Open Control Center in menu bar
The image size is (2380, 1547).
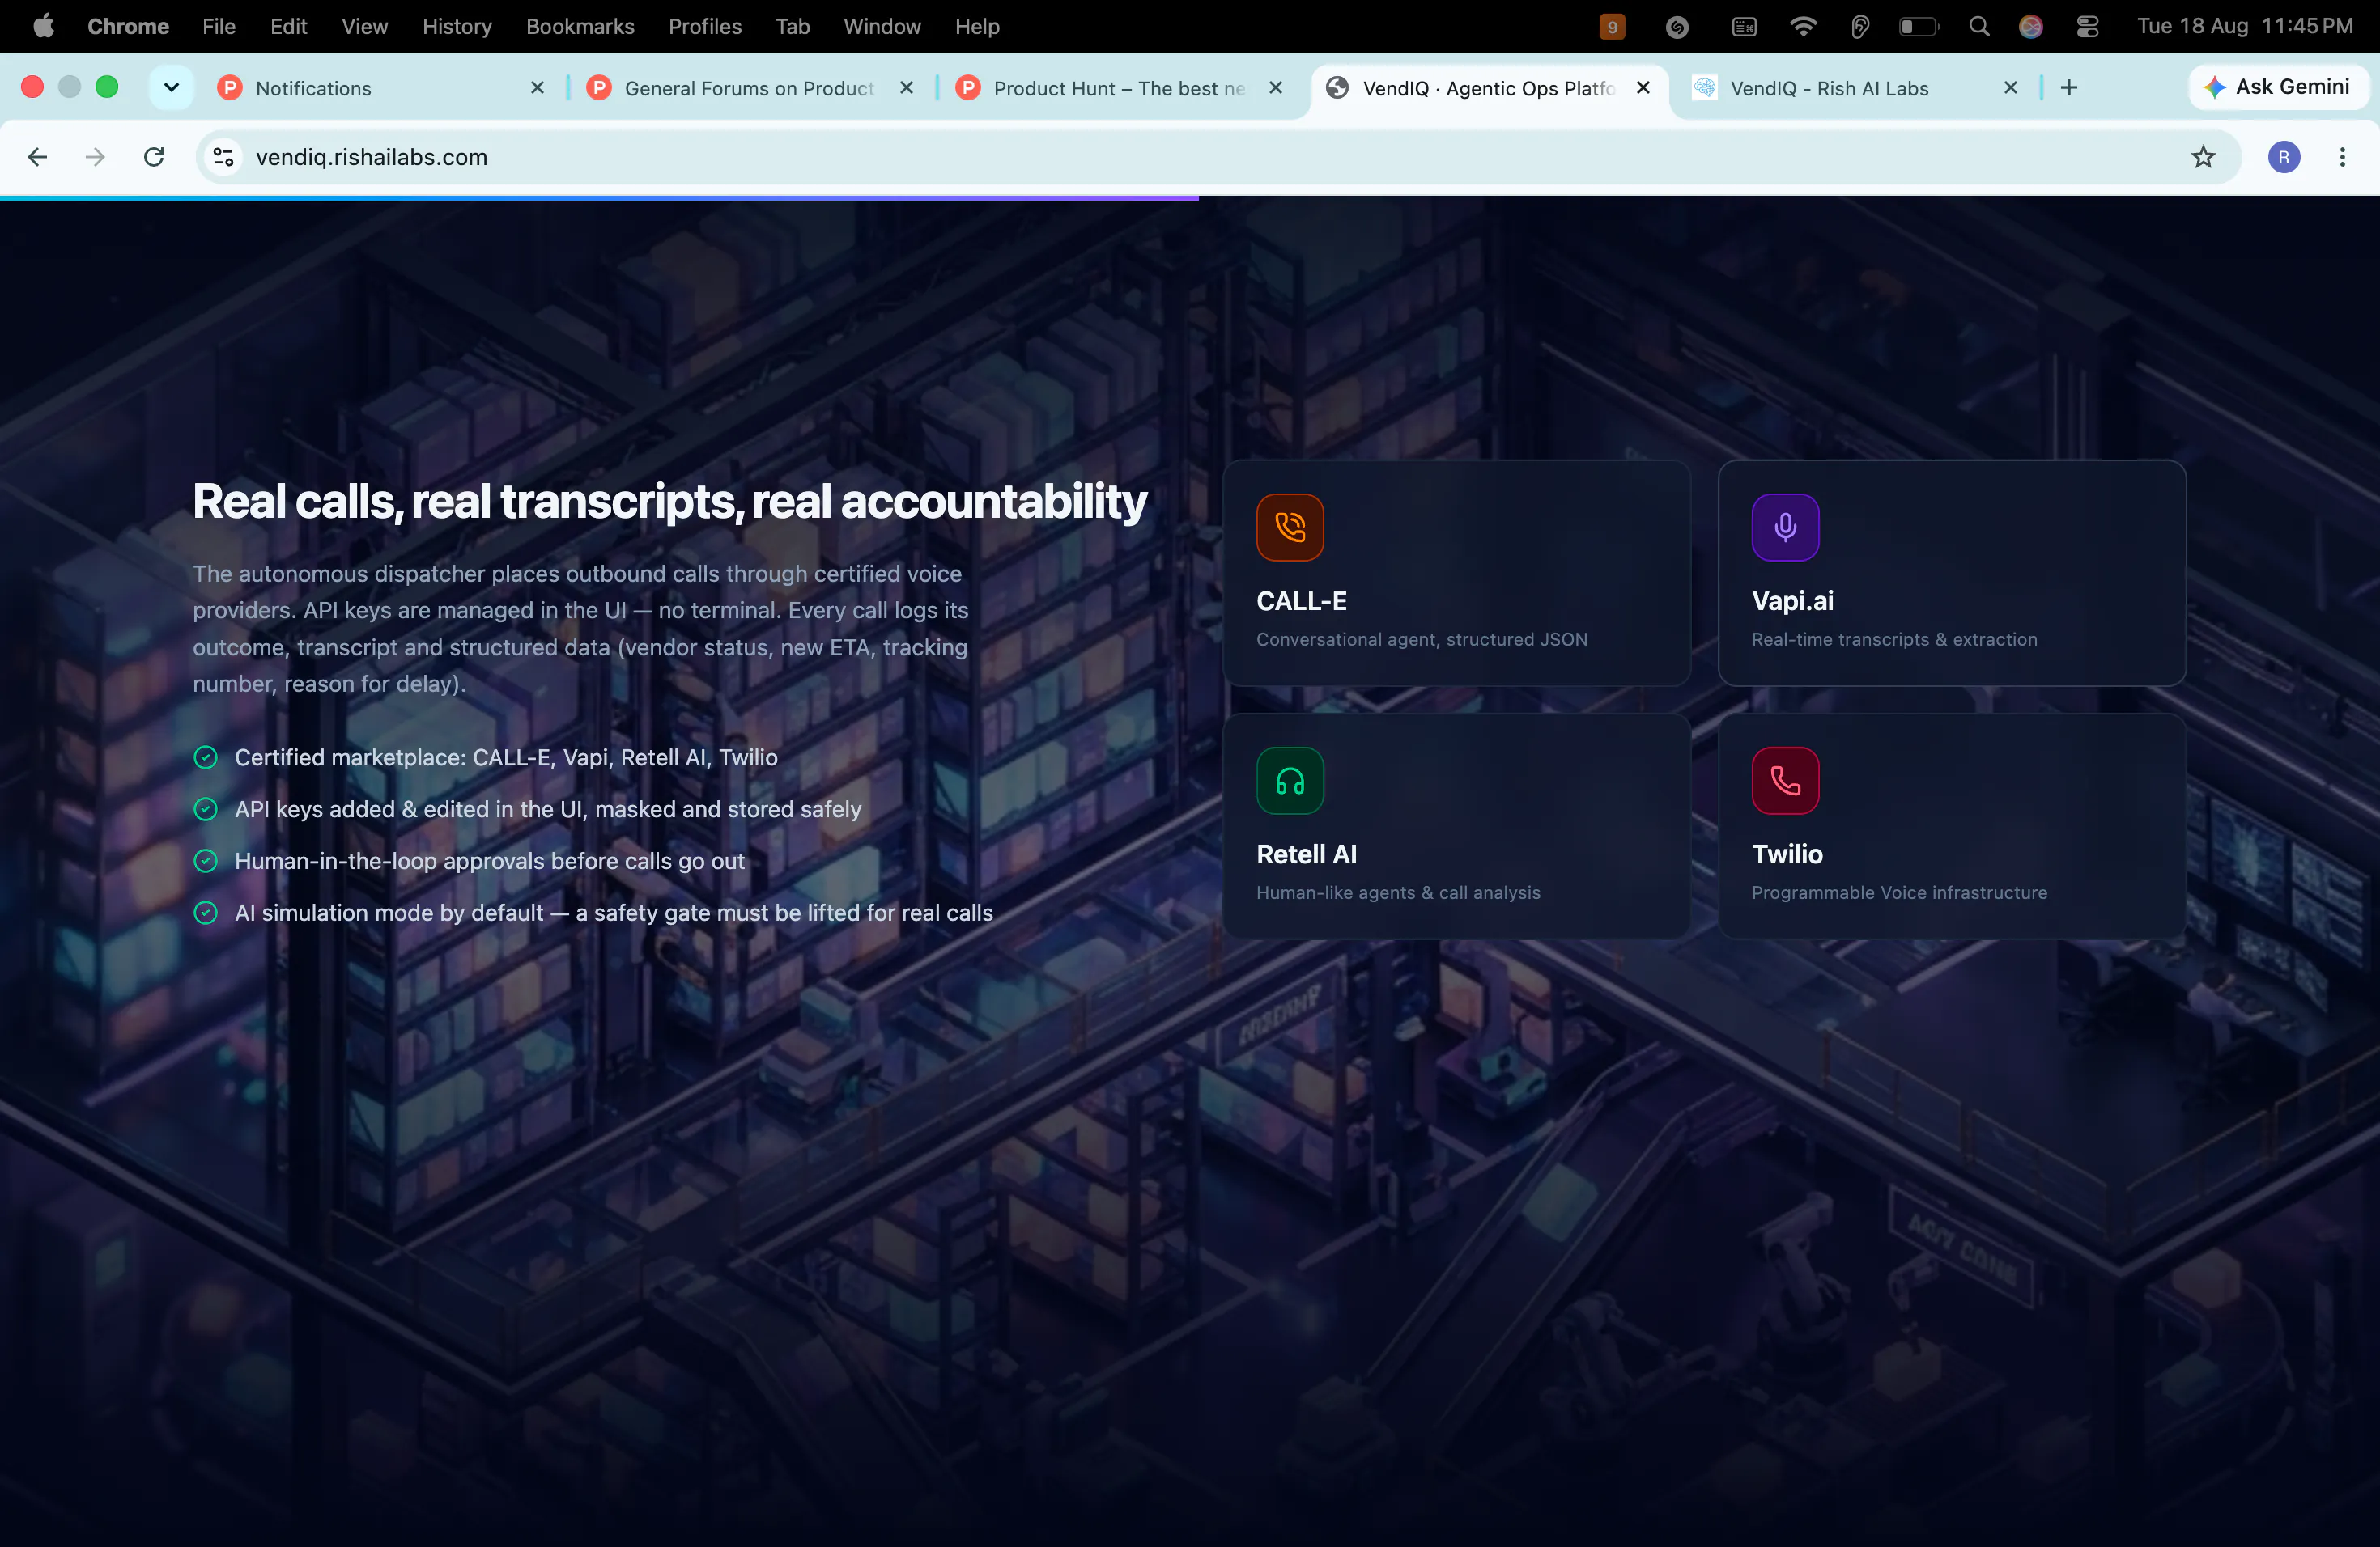coord(2087,27)
